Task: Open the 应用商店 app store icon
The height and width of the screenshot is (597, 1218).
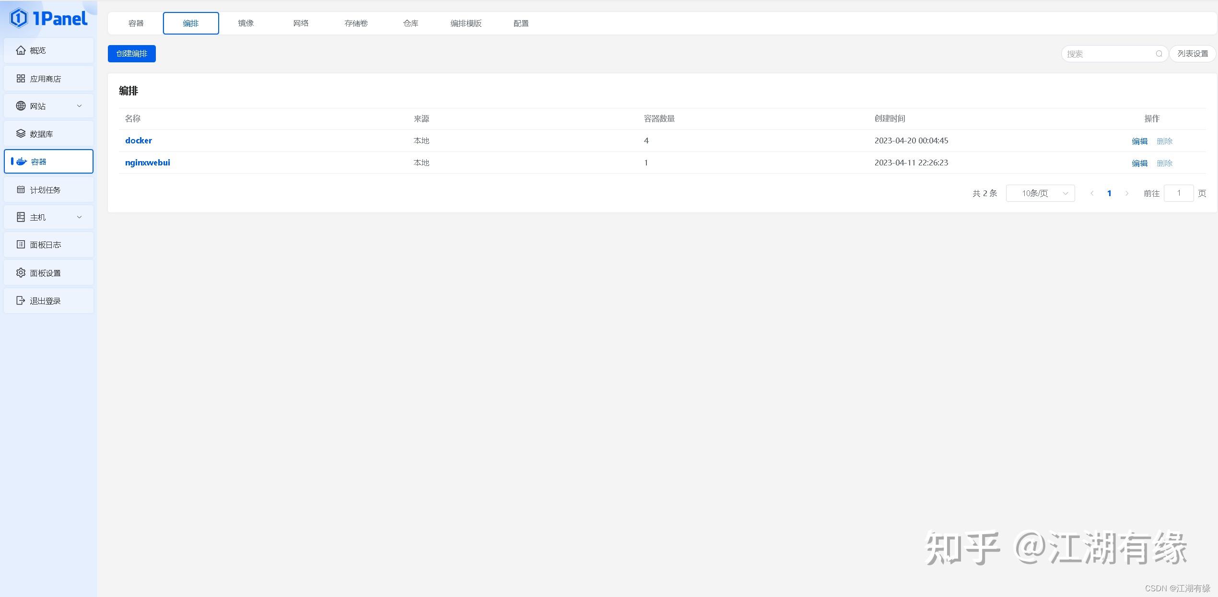Action: [x=21, y=79]
